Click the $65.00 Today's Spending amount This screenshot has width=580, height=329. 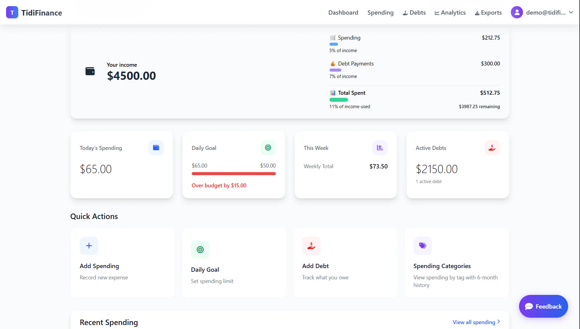click(x=96, y=169)
